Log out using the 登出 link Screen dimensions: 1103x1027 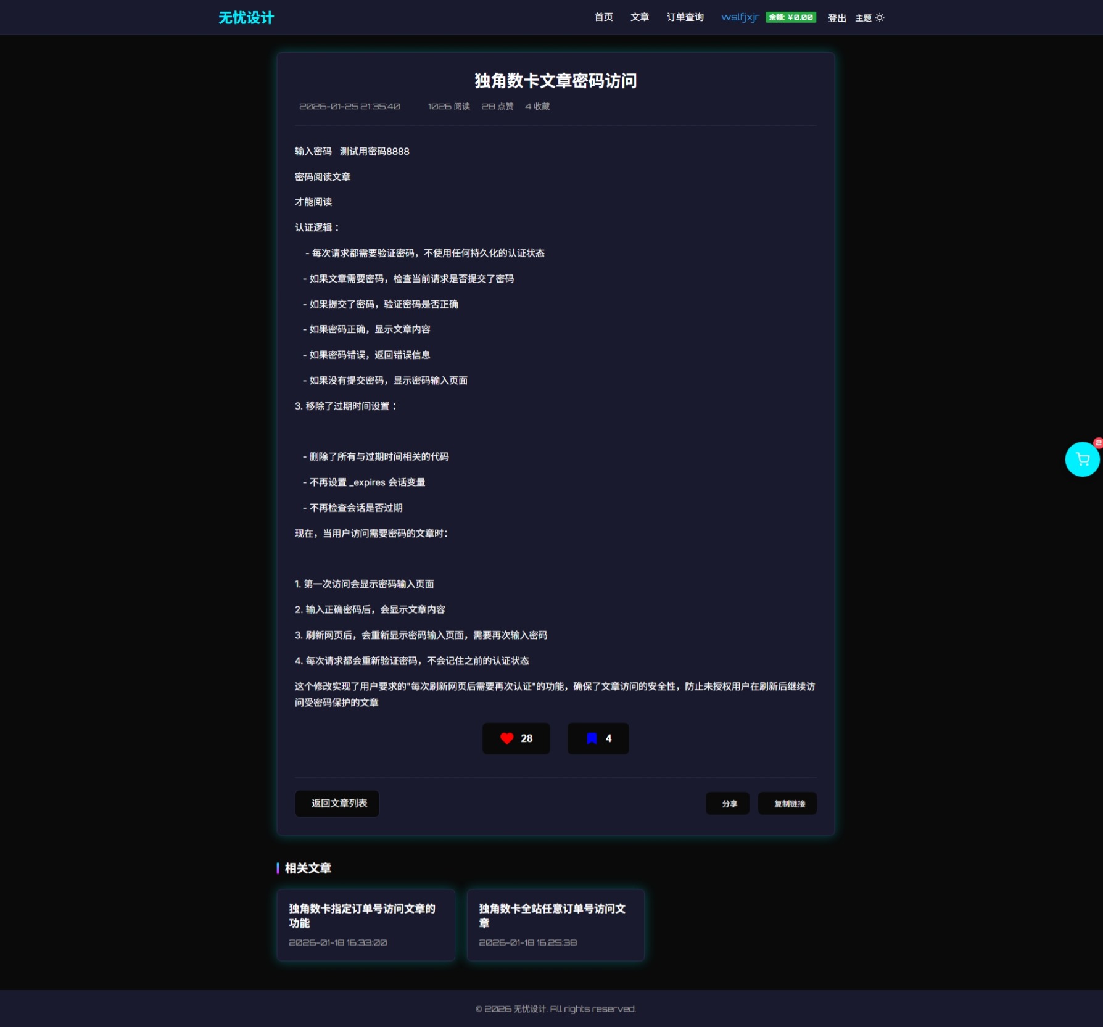click(x=837, y=18)
